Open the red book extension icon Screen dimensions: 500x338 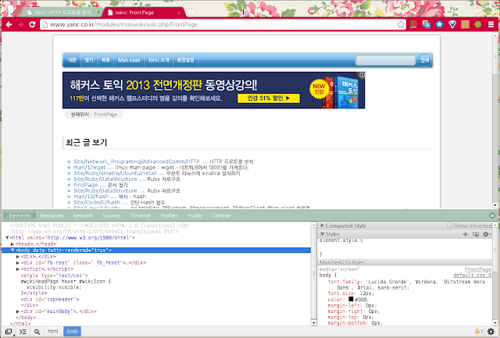[413, 24]
